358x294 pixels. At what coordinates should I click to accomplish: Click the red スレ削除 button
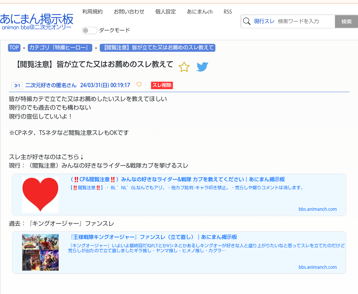pyautogui.click(x=162, y=85)
